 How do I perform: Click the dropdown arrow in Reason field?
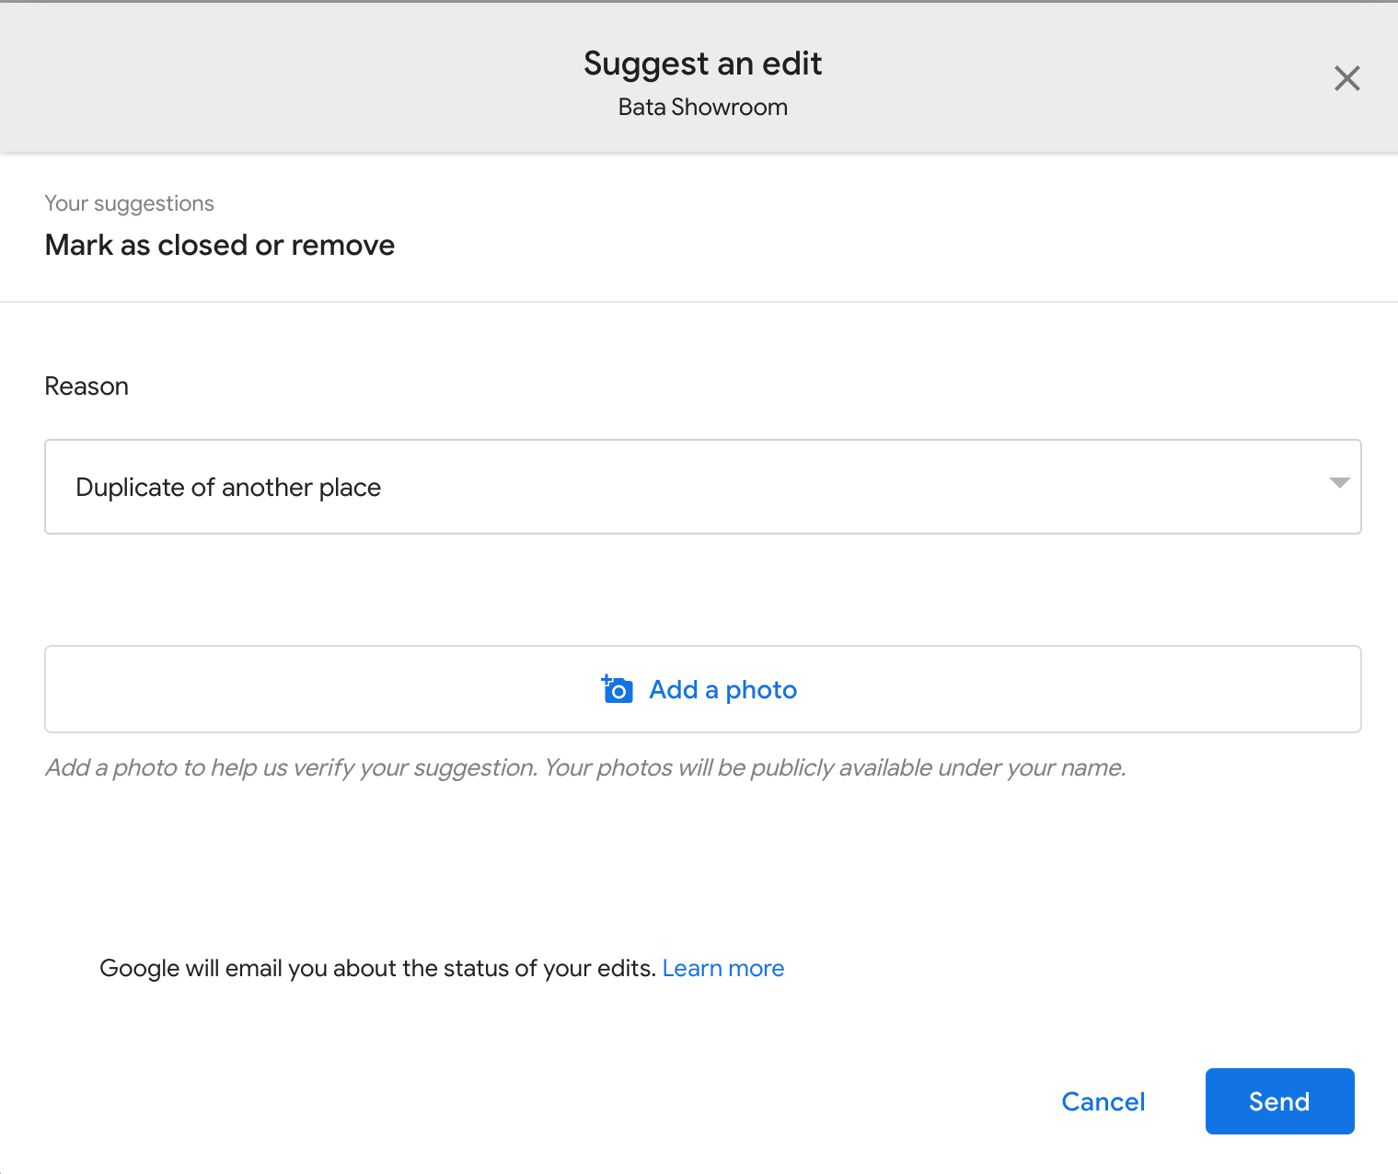pos(1339,483)
